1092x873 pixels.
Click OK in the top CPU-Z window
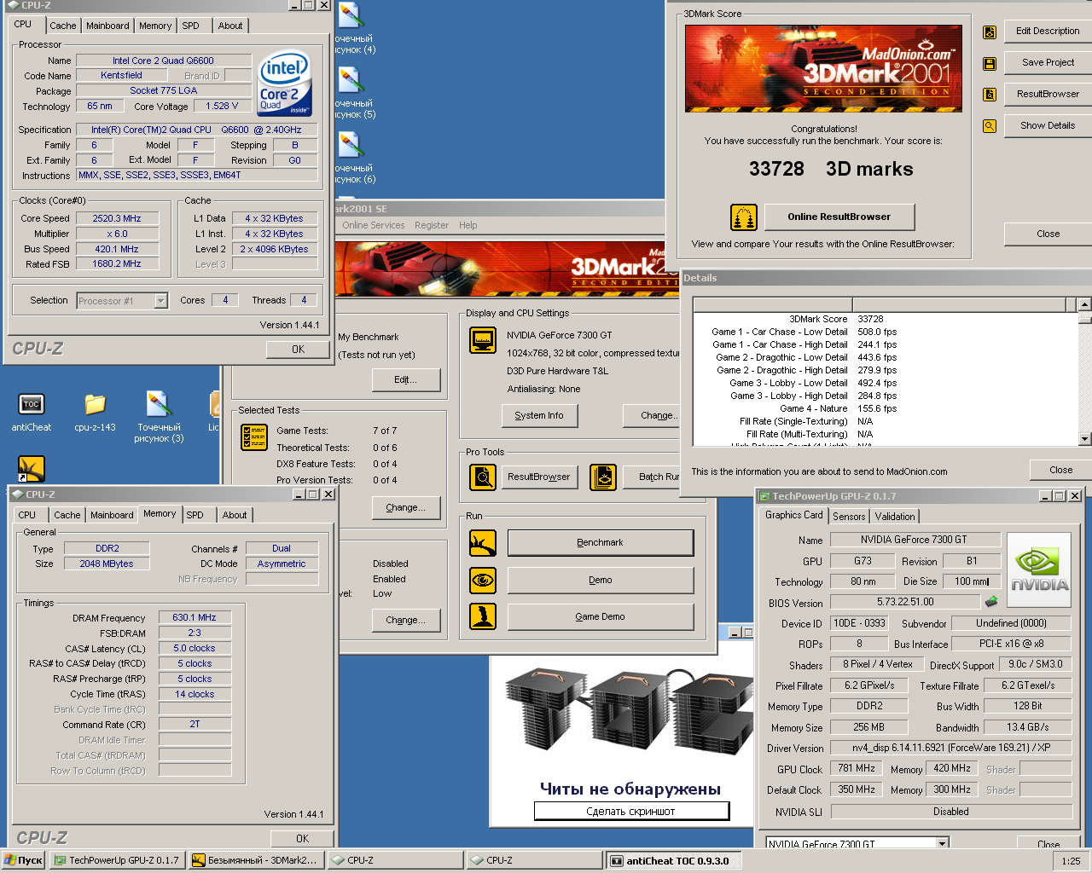click(298, 350)
